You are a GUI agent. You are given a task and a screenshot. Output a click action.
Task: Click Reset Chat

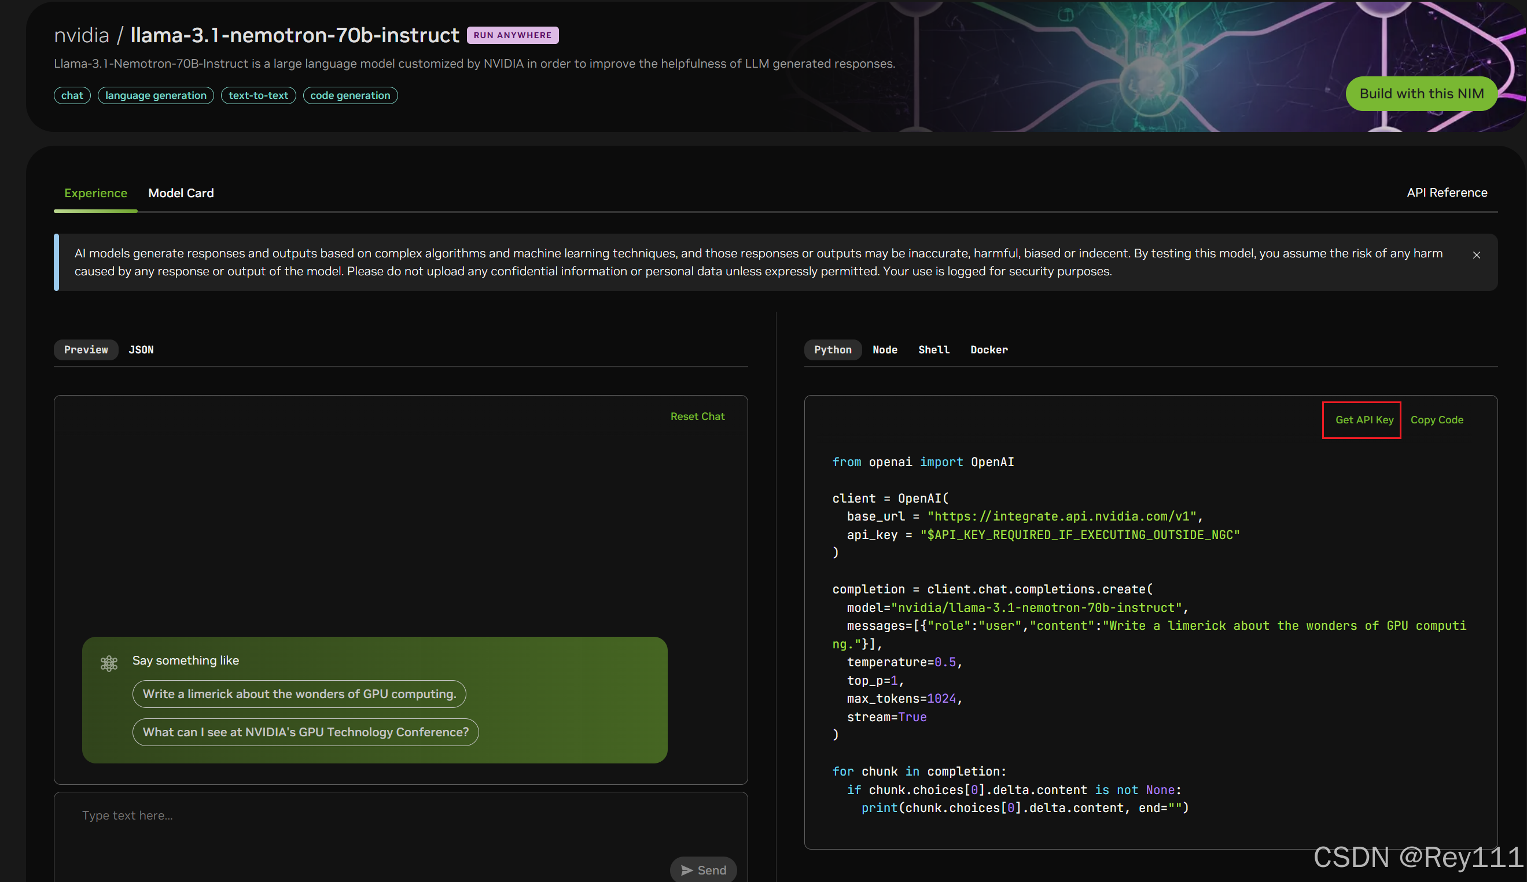(697, 416)
